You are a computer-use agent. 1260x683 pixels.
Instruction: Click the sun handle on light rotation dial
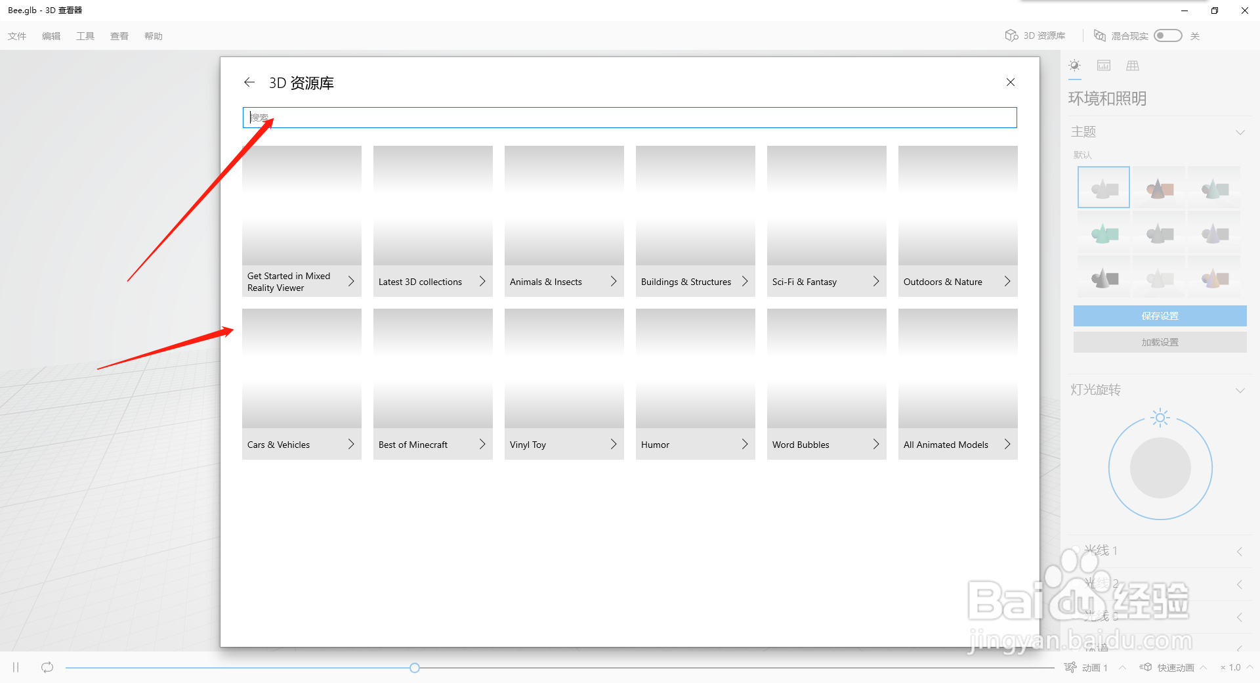pos(1160,418)
